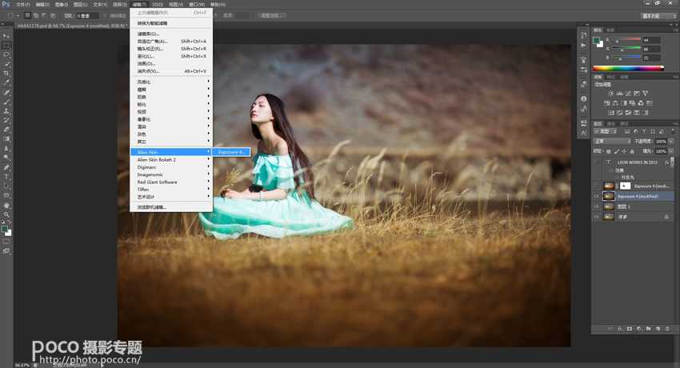Select the Eyedropper tool
Viewport: 680px width, 368px height.
6,82
